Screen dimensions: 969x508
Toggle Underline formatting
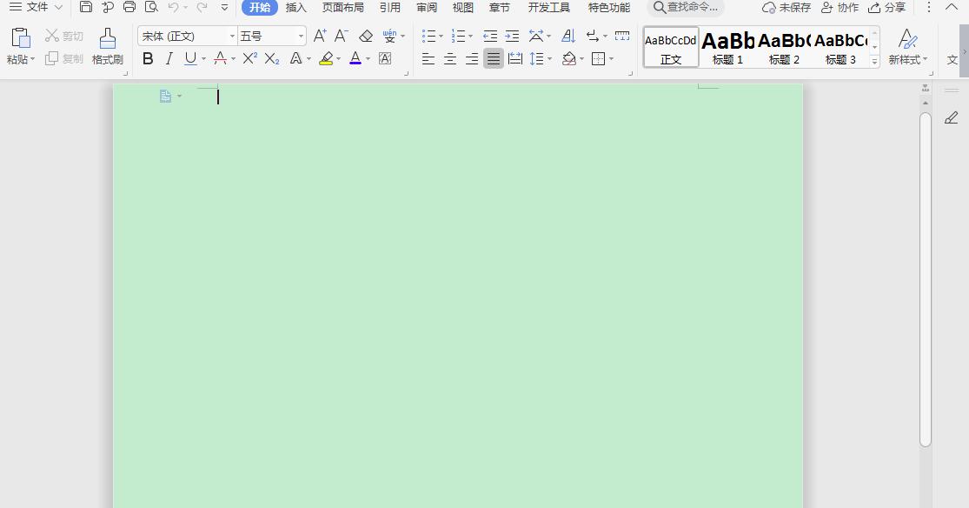pyautogui.click(x=190, y=59)
